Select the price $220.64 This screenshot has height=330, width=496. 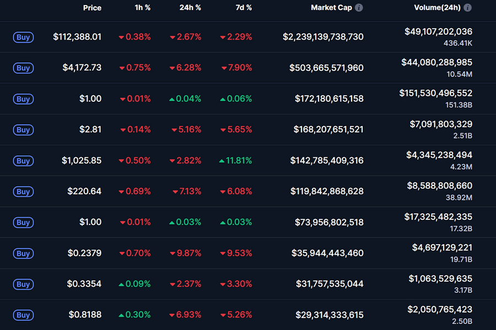(84, 191)
